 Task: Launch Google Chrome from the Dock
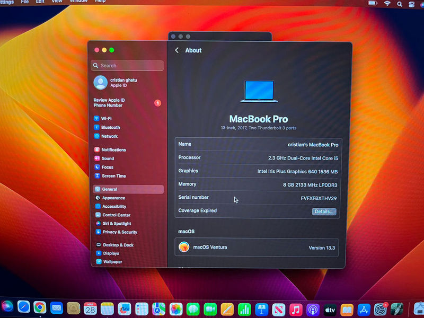pyautogui.click(x=40, y=307)
